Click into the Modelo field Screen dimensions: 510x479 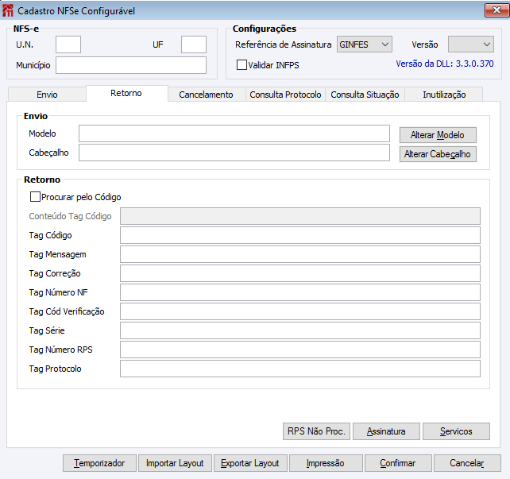click(234, 133)
